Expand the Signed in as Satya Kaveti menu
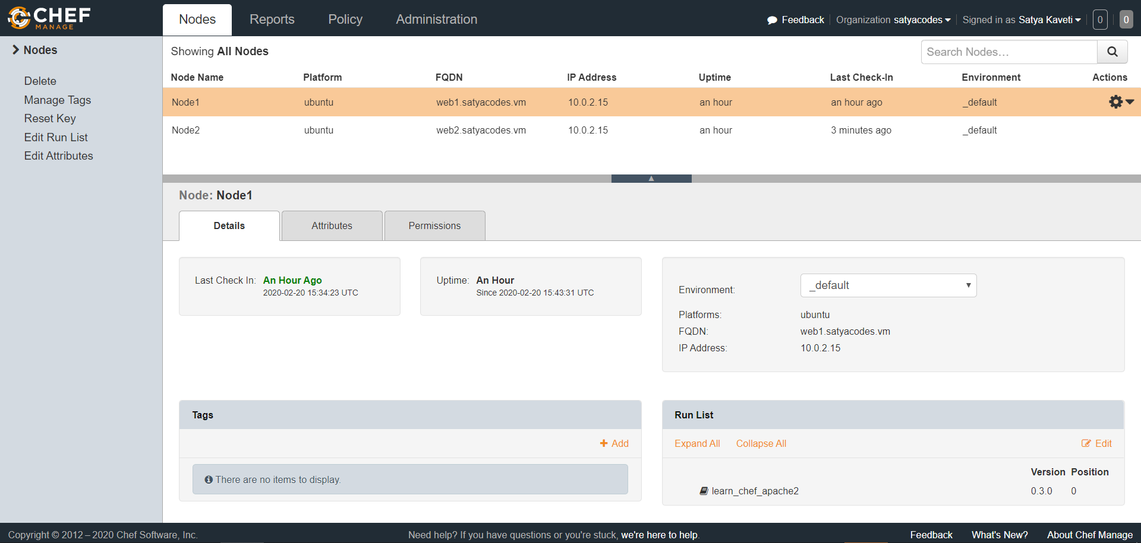1141x543 pixels. tap(1021, 20)
